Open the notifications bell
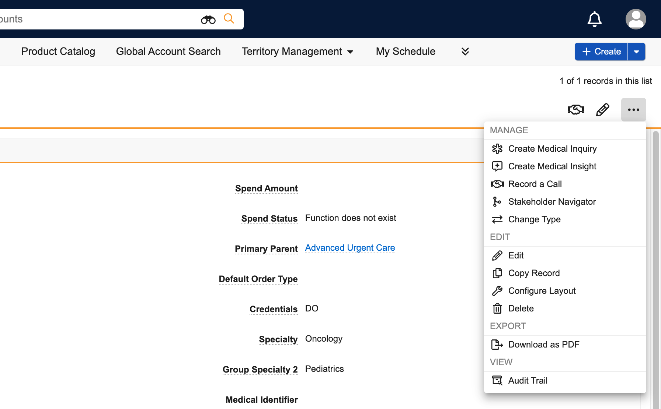 (x=594, y=19)
